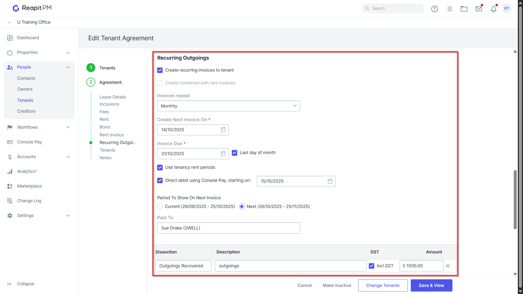
Task: Open the Invoices repeat Monthly dropdown
Action: pos(229,106)
